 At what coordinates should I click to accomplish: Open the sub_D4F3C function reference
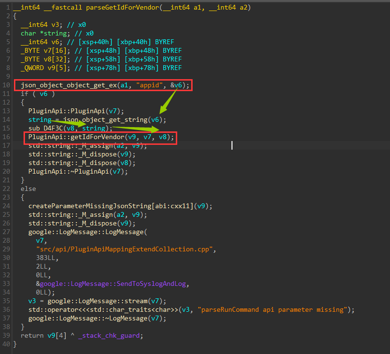pyautogui.click(x=49, y=128)
